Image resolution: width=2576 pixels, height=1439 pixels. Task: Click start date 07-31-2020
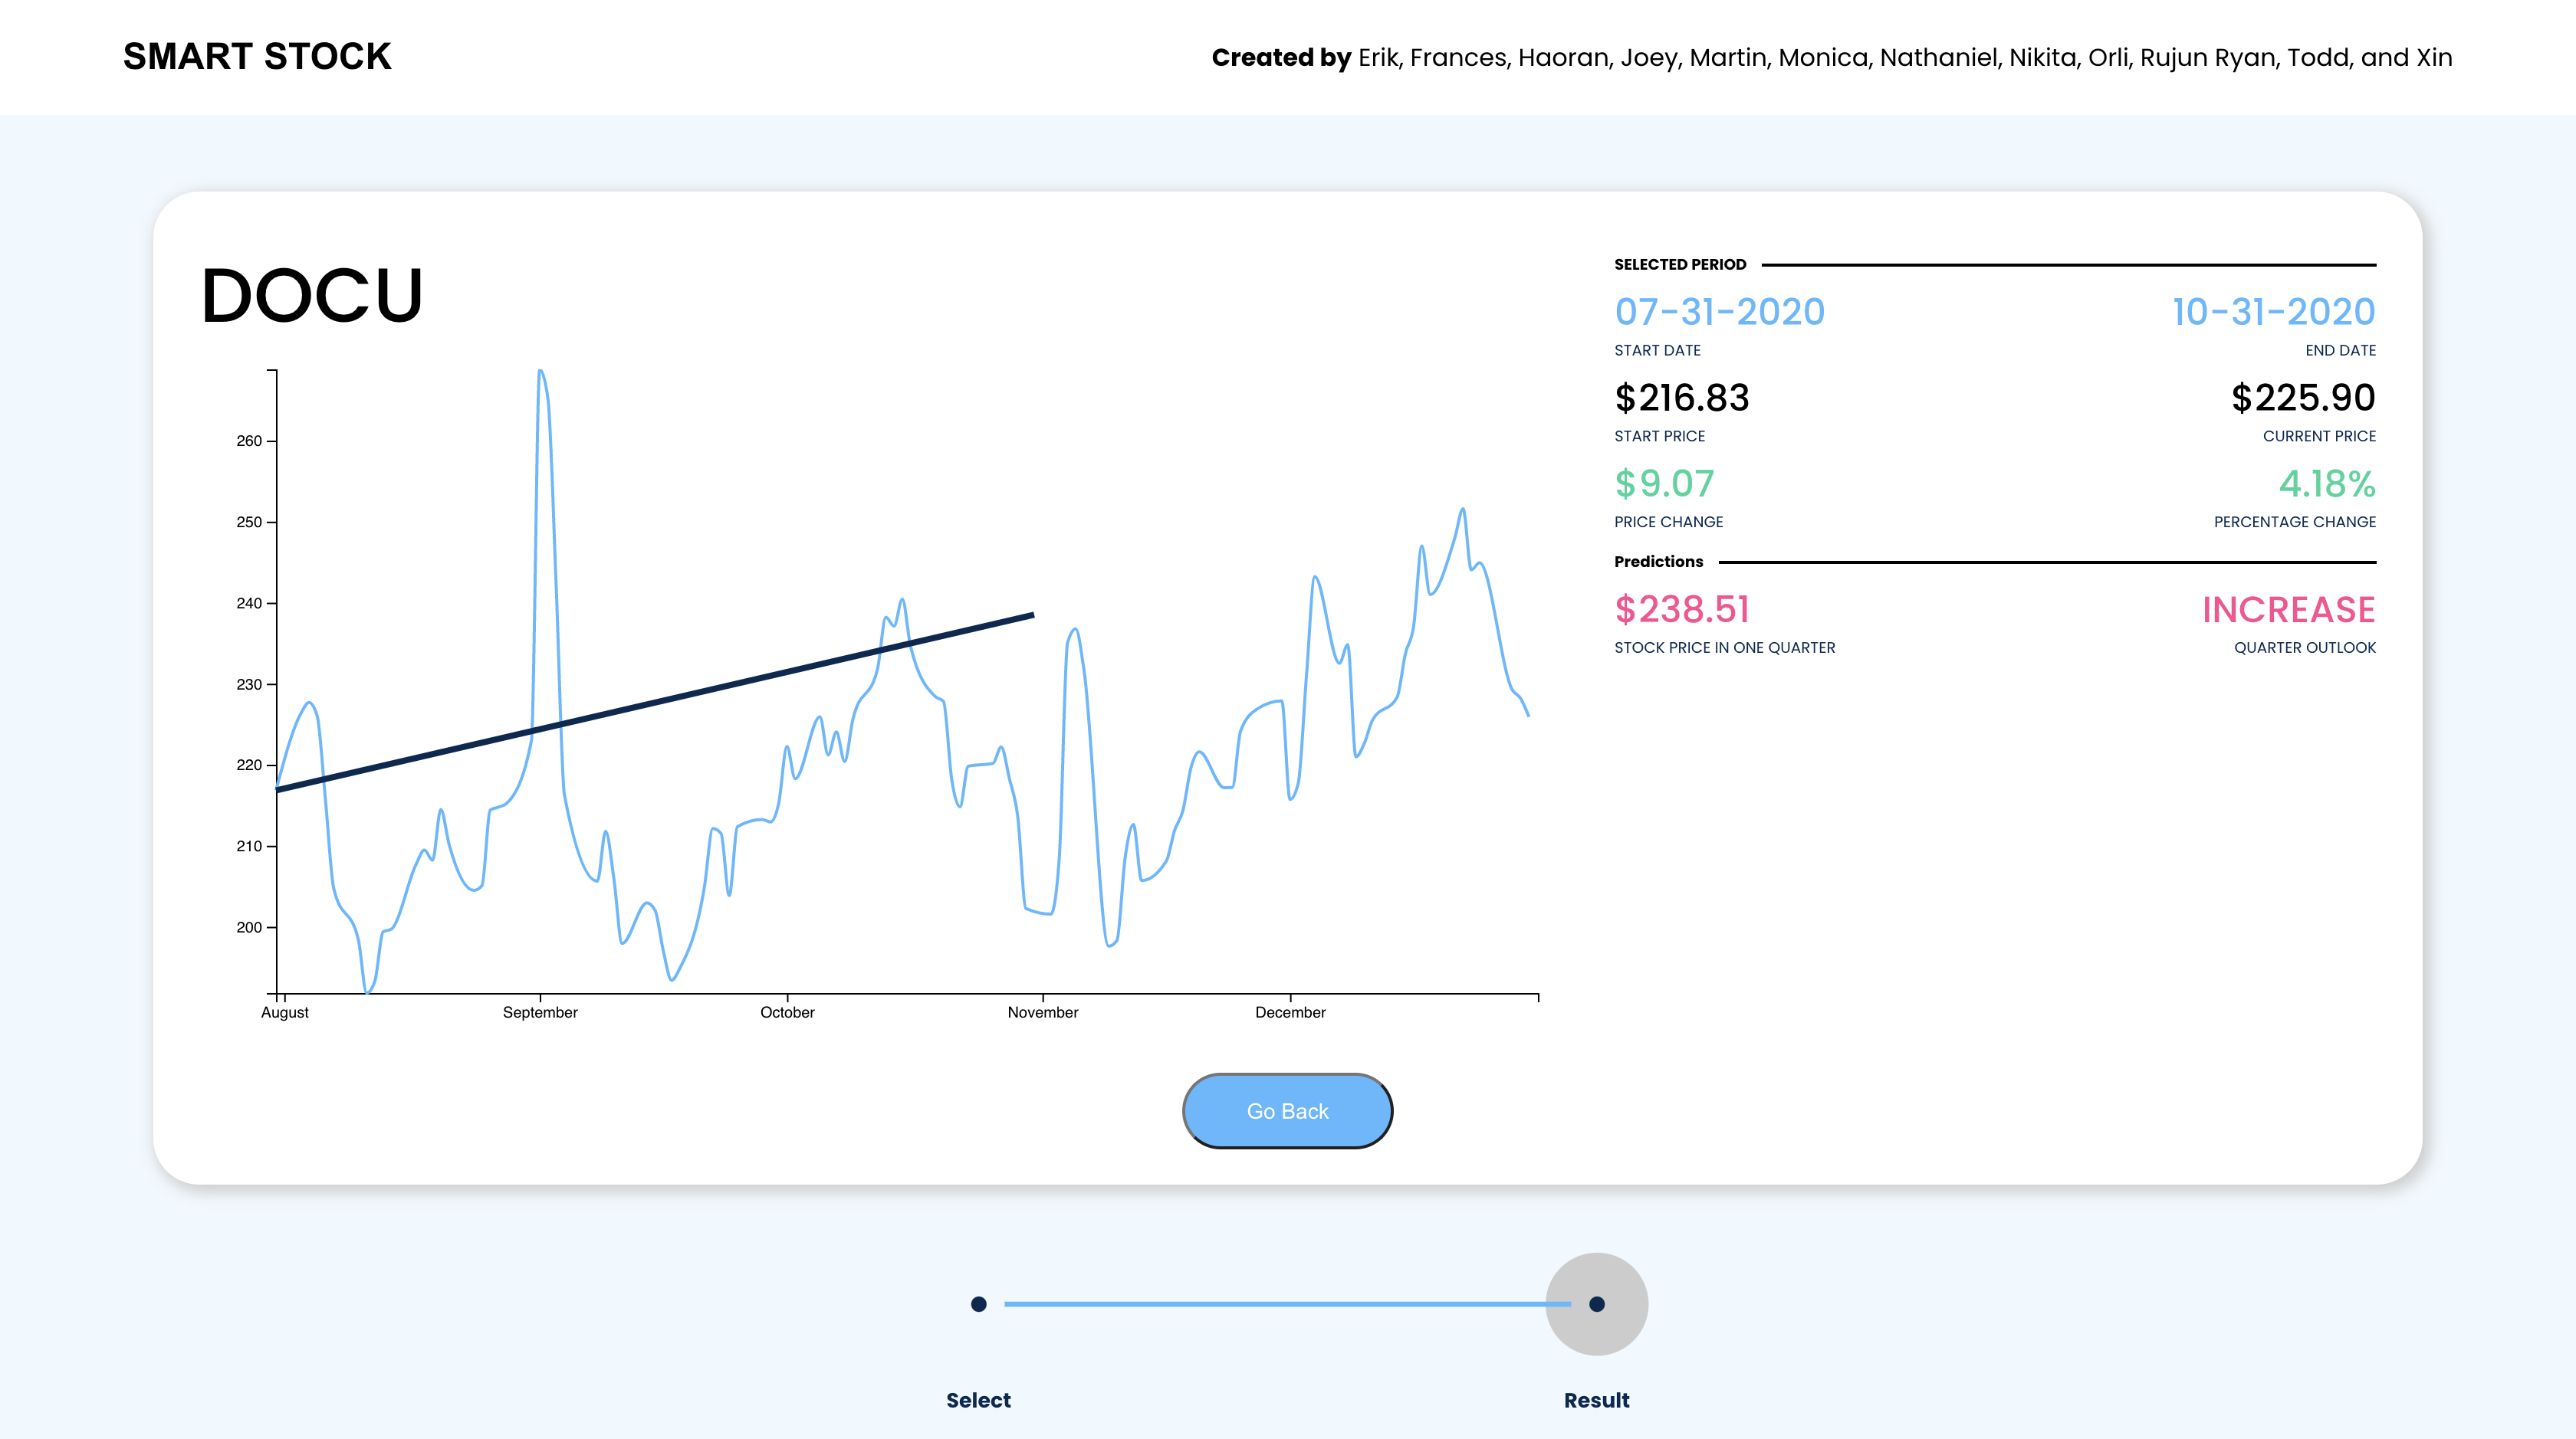point(1719,312)
